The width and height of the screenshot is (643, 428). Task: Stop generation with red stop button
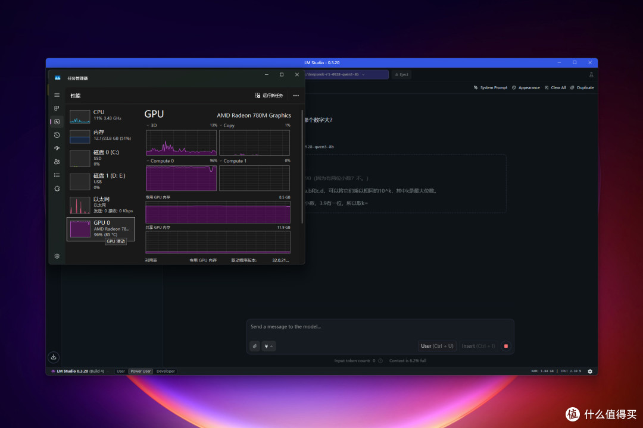(x=506, y=346)
